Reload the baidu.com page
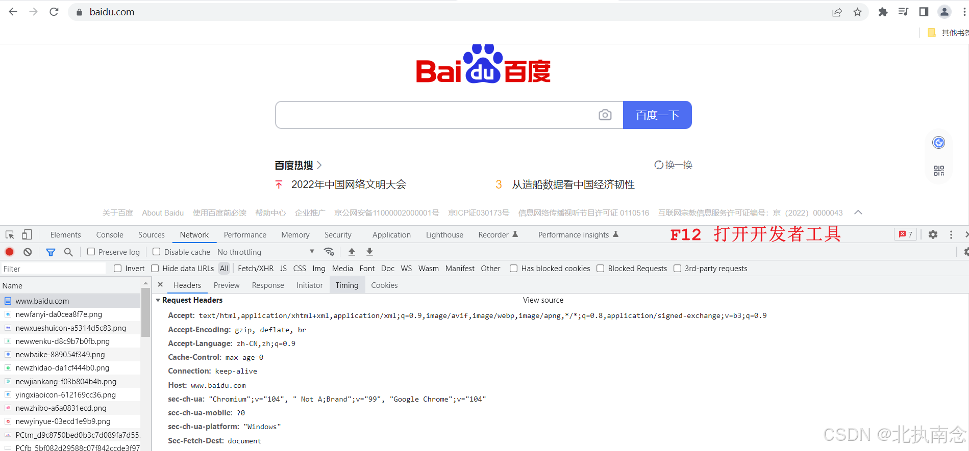The image size is (969, 451). (x=54, y=12)
